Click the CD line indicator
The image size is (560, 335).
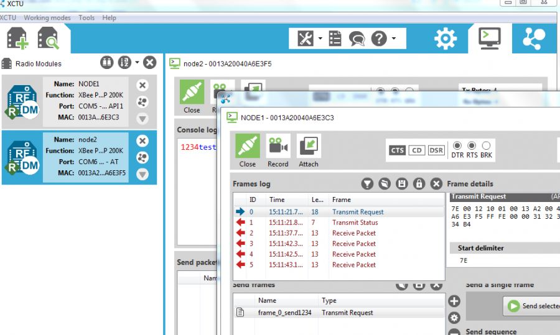click(416, 150)
